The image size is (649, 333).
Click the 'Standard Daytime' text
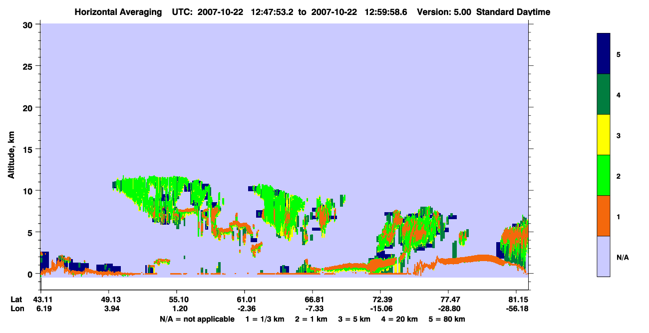(x=513, y=12)
